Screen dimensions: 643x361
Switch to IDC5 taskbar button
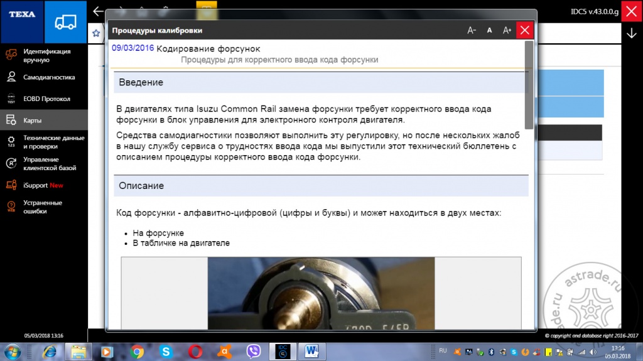coord(283,352)
